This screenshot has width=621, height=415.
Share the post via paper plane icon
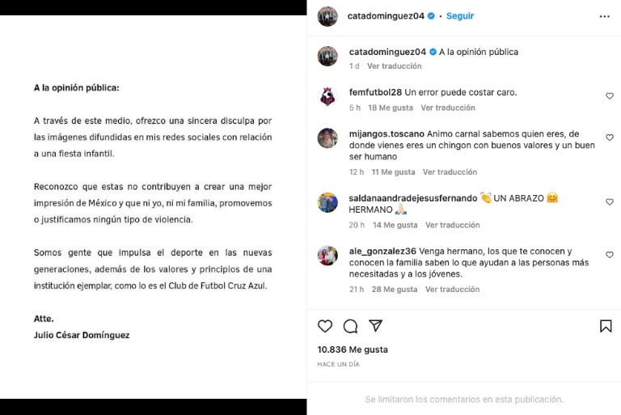pos(375,326)
